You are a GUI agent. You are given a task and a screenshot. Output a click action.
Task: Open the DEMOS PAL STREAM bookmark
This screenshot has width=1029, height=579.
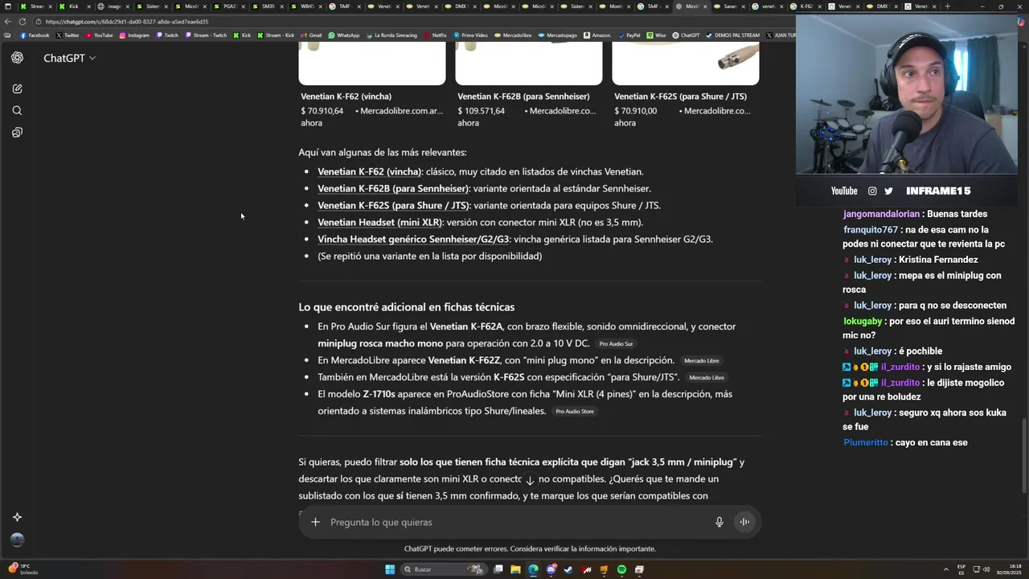point(732,35)
